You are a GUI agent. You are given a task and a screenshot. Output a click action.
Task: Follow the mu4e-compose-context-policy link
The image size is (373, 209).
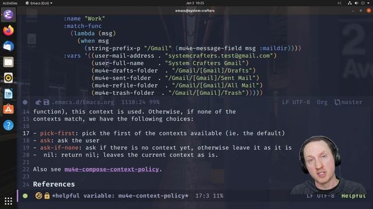coord(111,169)
